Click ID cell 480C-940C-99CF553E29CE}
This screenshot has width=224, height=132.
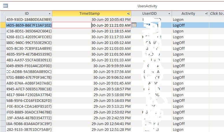pos(29,43)
